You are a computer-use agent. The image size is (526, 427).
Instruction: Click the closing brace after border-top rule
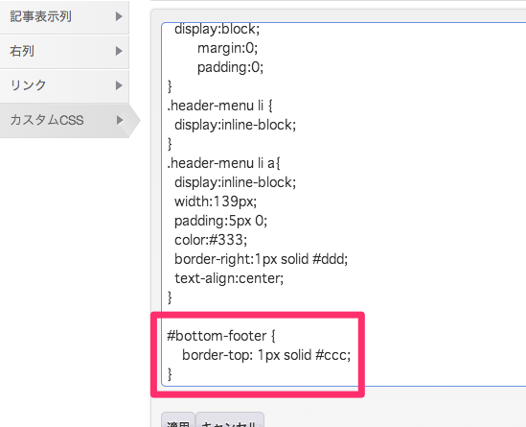[170, 374]
